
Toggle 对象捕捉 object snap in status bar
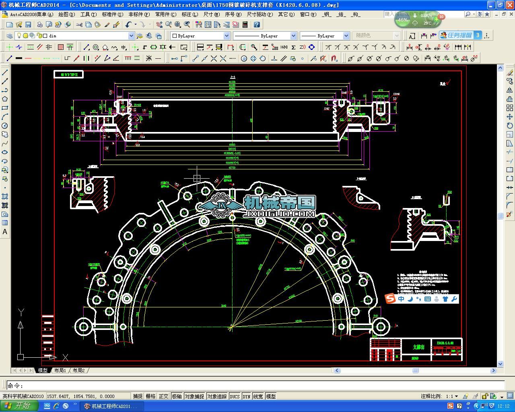(x=194, y=396)
